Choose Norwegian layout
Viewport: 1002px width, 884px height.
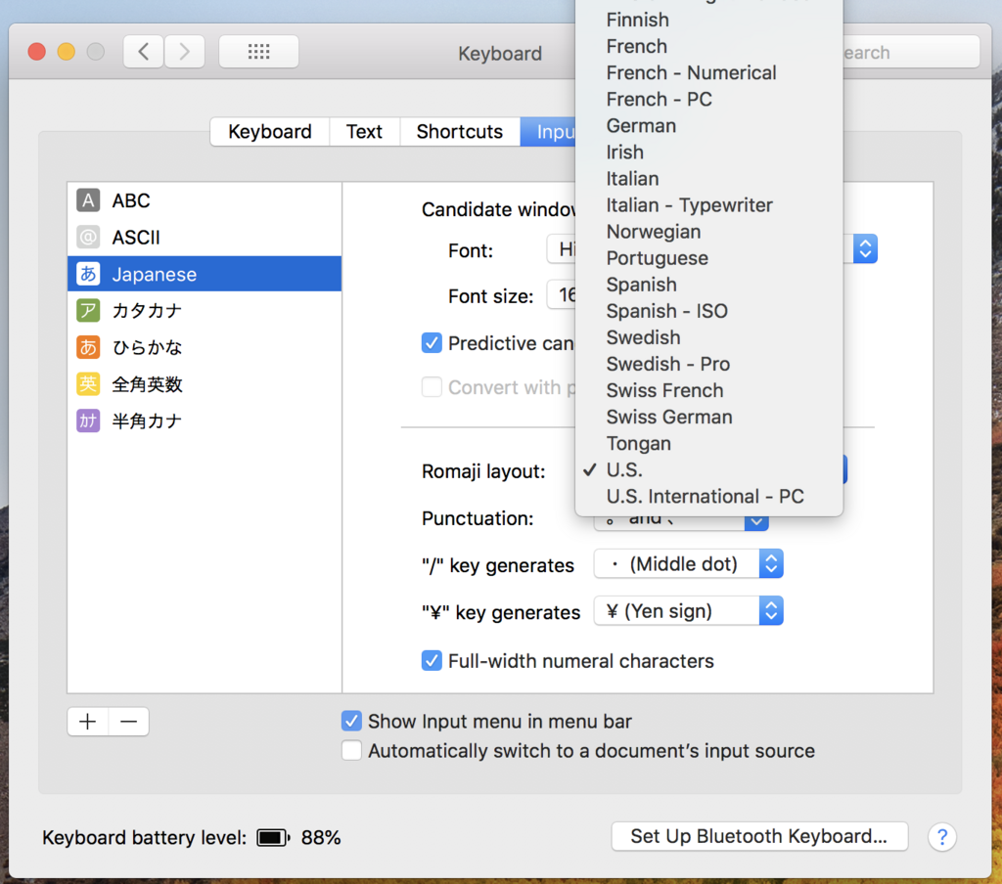(708, 231)
